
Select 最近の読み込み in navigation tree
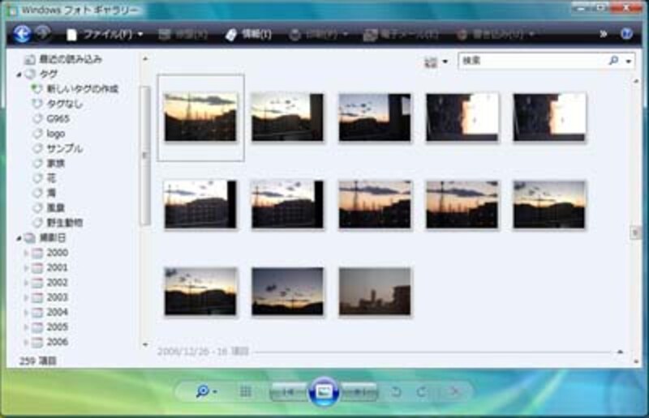pyautogui.click(x=63, y=59)
